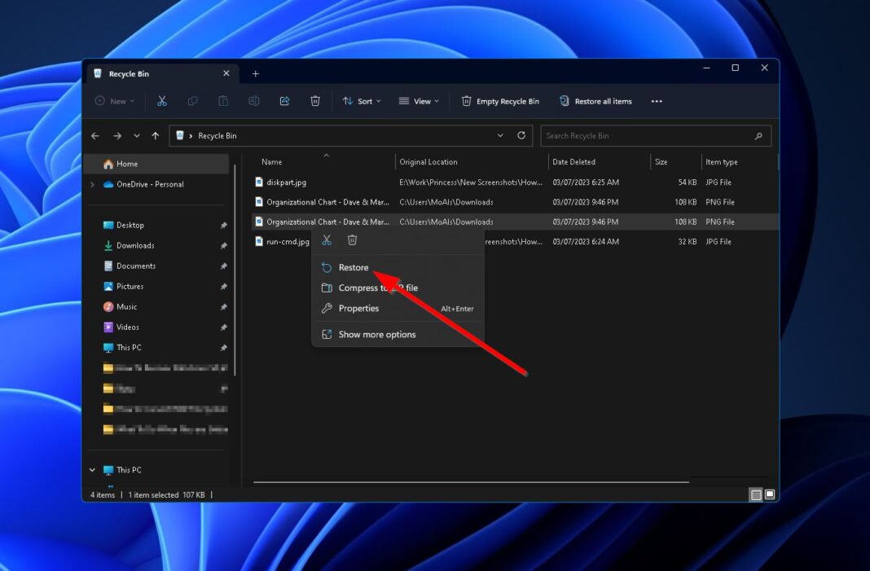
Task: Click the Empty Recycle Bin button
Action: [500, 100]
